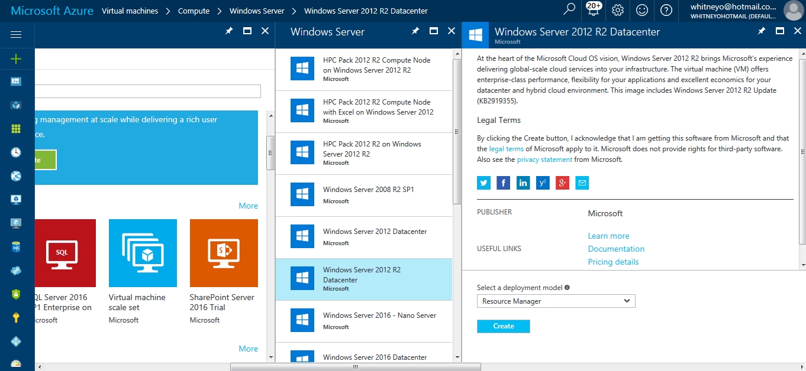Open the yellow key Subscriptions icon
This screenshot has height=371, width=806.
[16, 318]
